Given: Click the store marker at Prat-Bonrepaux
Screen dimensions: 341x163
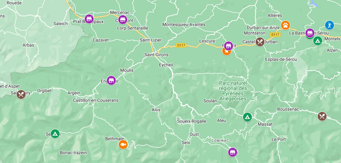Looking at the screenshot, I should pyautogui.click(x=89, y=19).
